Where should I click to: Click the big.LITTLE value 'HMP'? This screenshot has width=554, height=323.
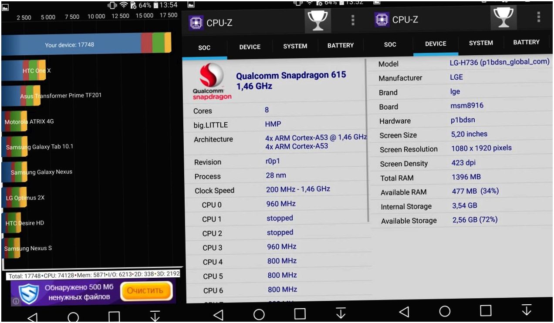pyautogui.click(x=273, y=124)
